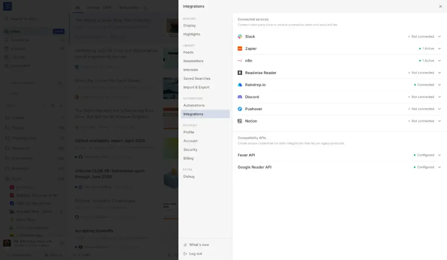The width and height of the screenshot is (447, 260).
Task: Click the Discord logo icon
Action: pyautogui.click(x=240, y=97)
